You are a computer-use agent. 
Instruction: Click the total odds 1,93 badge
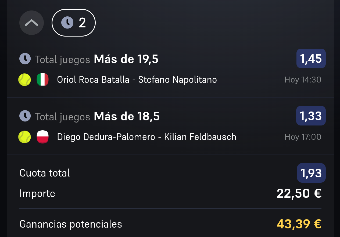(311, 173)
